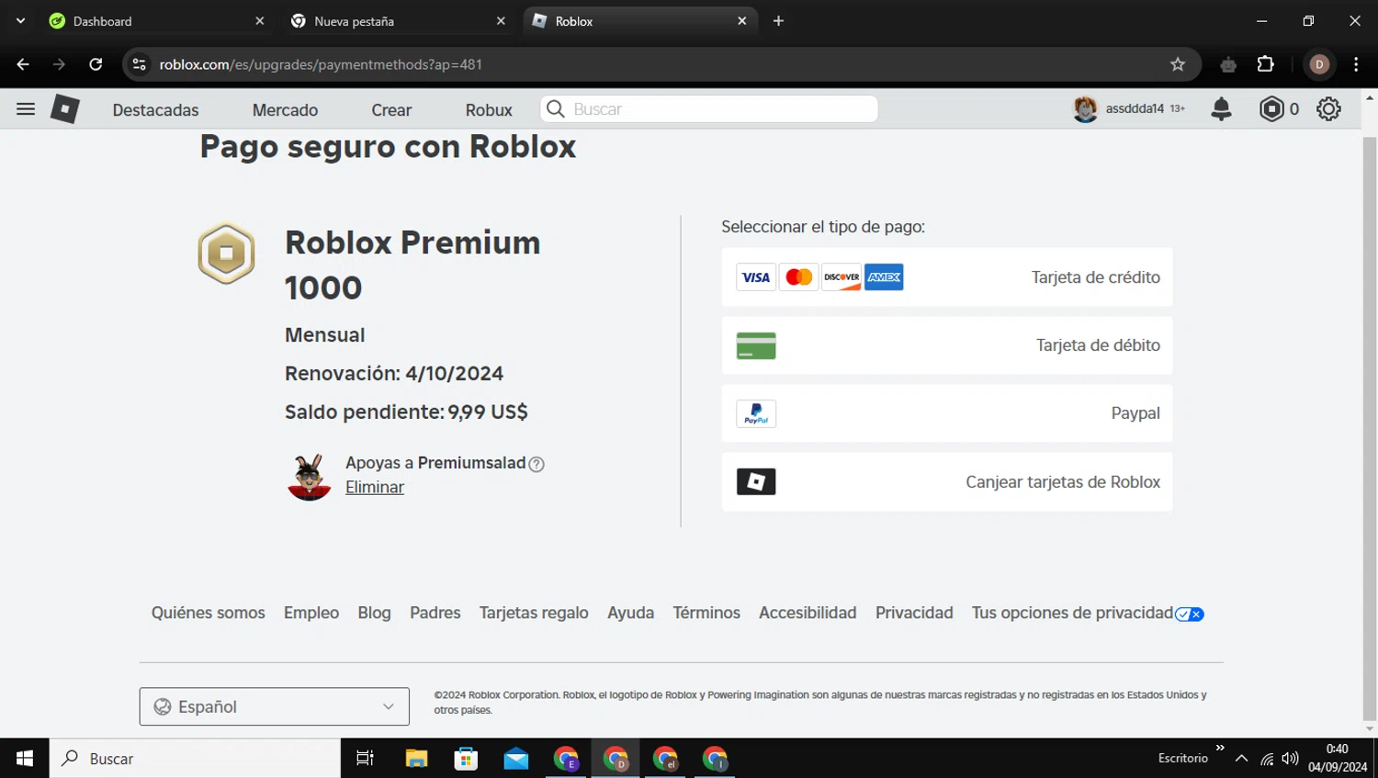Screen dimensions: 1378x778
Task: Open the Chrome three-dot menu
Action: pyautogui.click(x=1356, y=64)
